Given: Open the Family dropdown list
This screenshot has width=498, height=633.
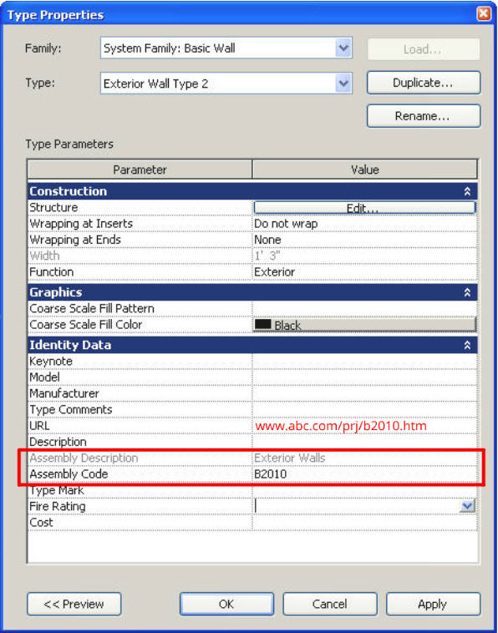Looking at the screenshot, I should coord(343,48).
